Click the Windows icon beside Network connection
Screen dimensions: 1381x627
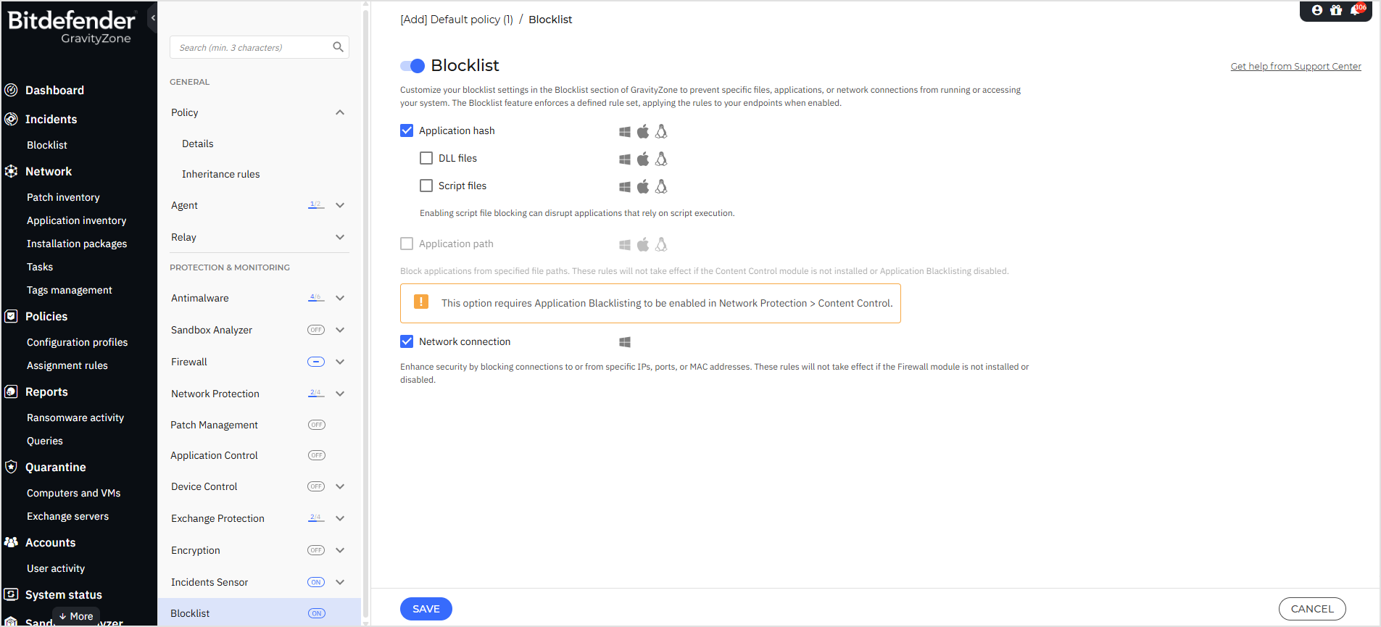(624, 342)
